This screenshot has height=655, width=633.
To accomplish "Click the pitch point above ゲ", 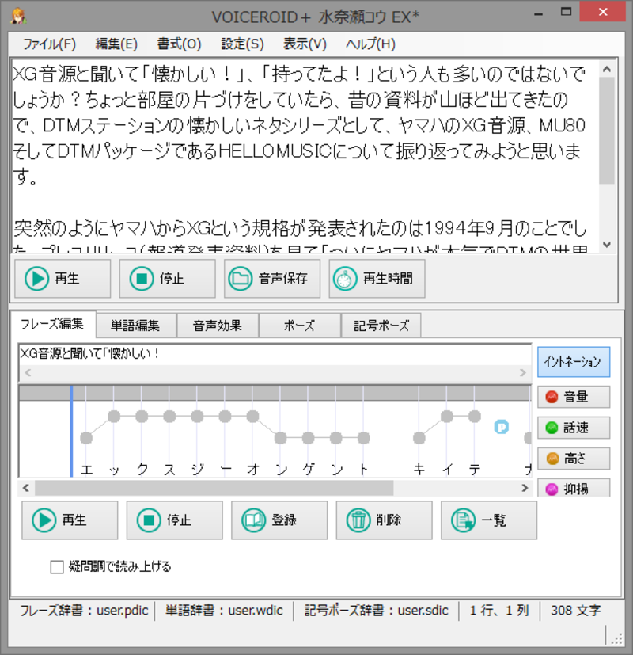I will 309,438.
